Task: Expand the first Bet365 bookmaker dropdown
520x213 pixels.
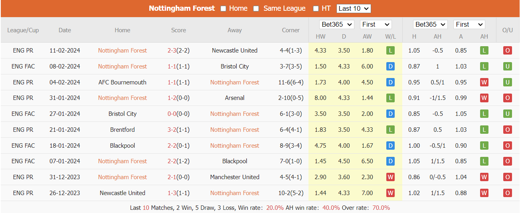Action: (337, 24)
